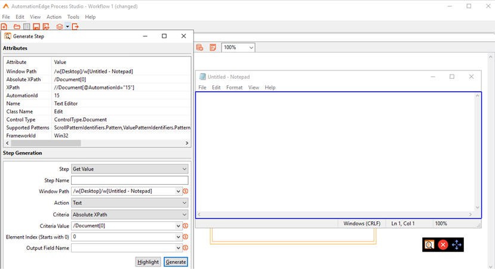Click the Step Name input field

click(130, 180)
